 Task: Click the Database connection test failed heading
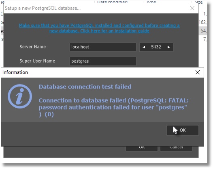coord(85,87)
